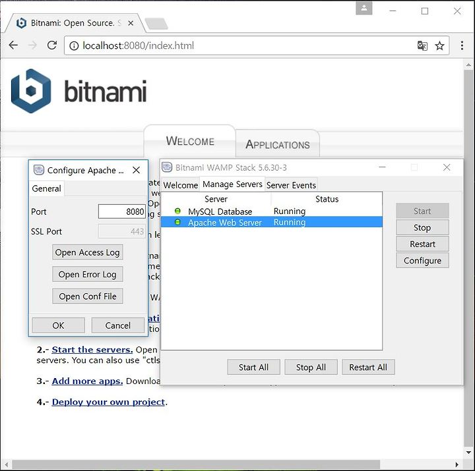Click Restart All servers
The width and height of the screenshot is (475, 471).
[368, 367]
